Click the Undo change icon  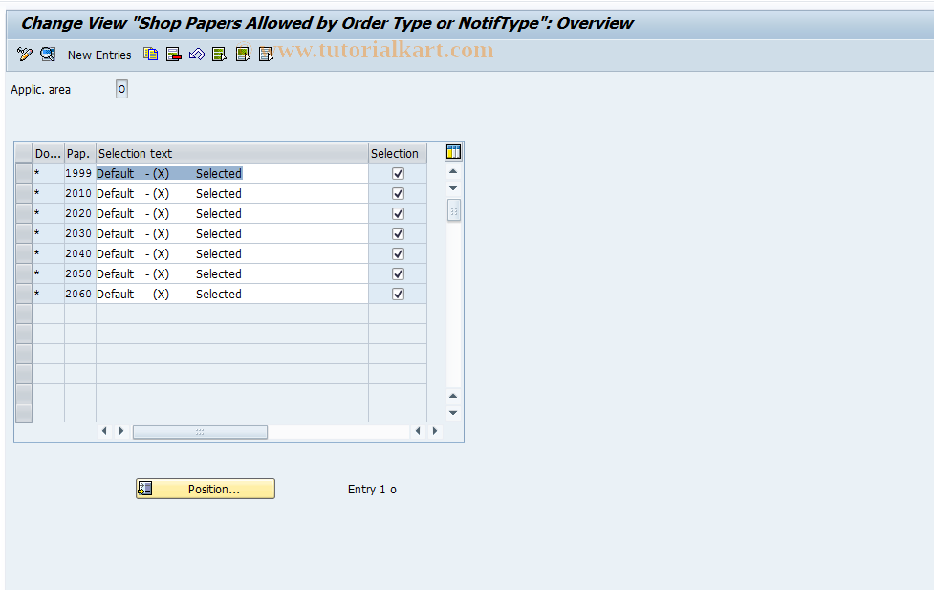(x=196, y=54)
